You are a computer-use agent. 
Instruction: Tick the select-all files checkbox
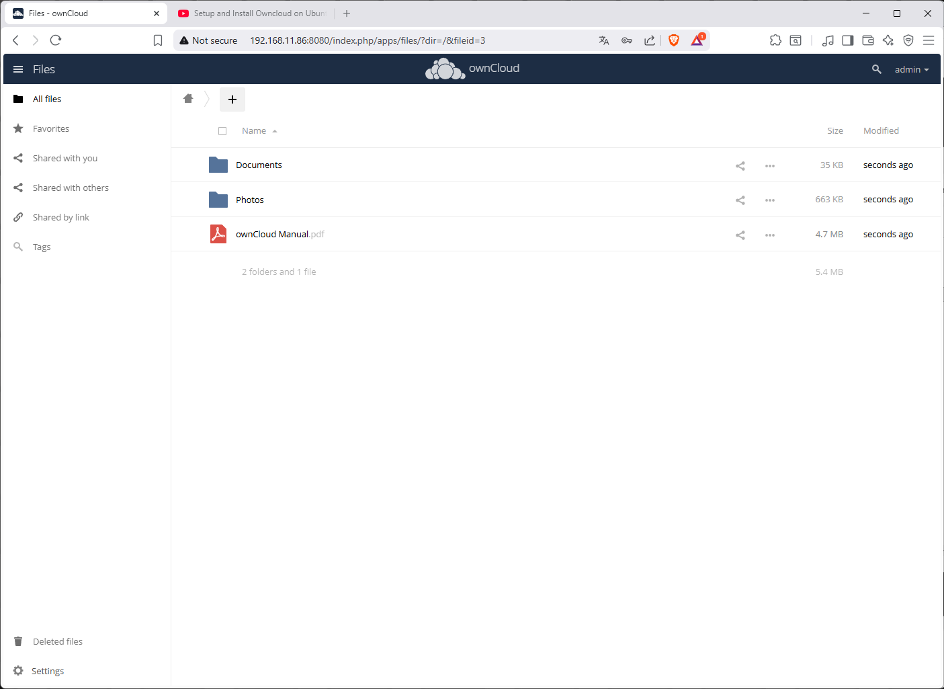pyautogui.click(x=222, y=131)
